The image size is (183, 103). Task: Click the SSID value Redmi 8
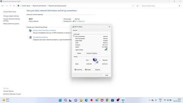pyautogui.click(x=105, y=43)
